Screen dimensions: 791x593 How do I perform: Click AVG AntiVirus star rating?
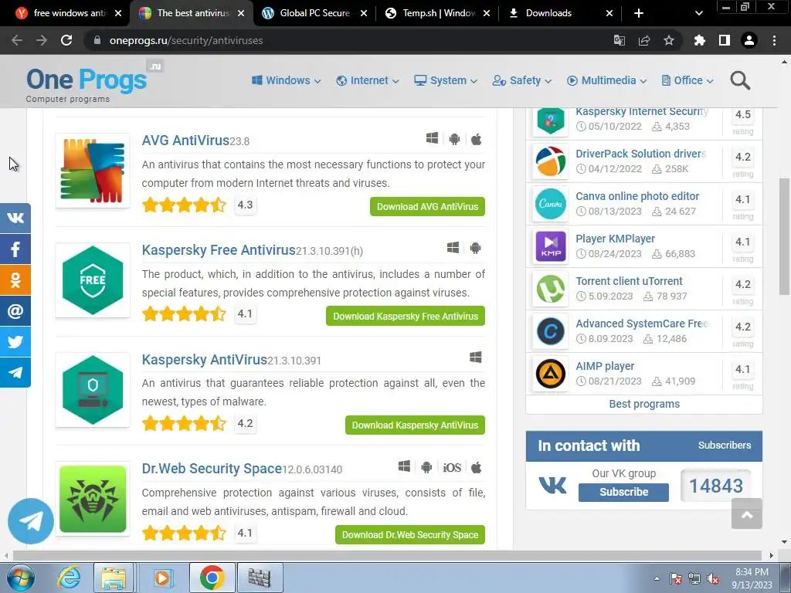(x=184, y=205)
